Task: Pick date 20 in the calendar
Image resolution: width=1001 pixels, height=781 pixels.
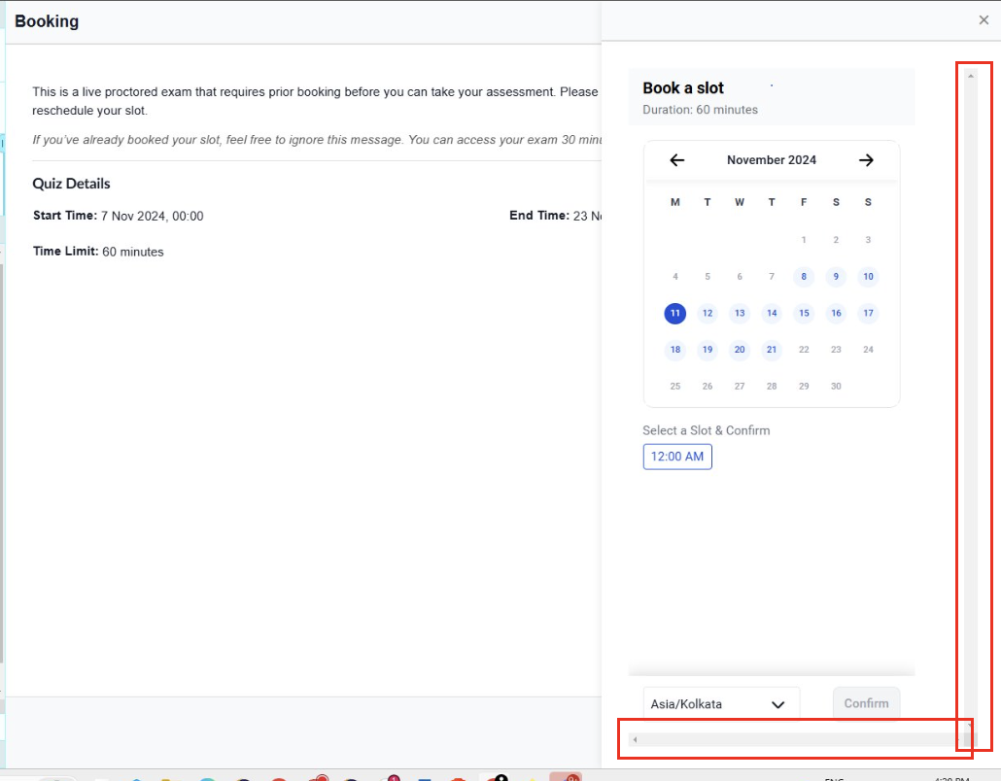Action: [x=740, y=350]
